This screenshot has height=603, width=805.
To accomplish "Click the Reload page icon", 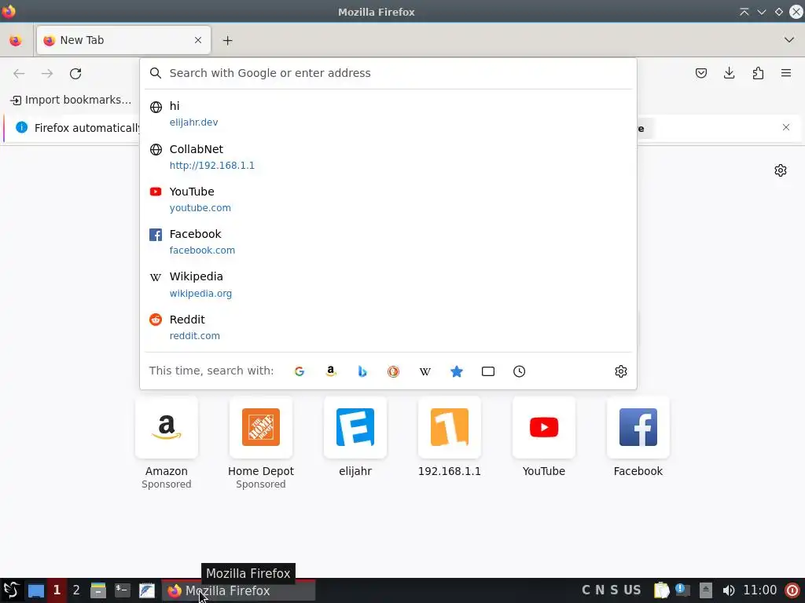I will [75, 73].
